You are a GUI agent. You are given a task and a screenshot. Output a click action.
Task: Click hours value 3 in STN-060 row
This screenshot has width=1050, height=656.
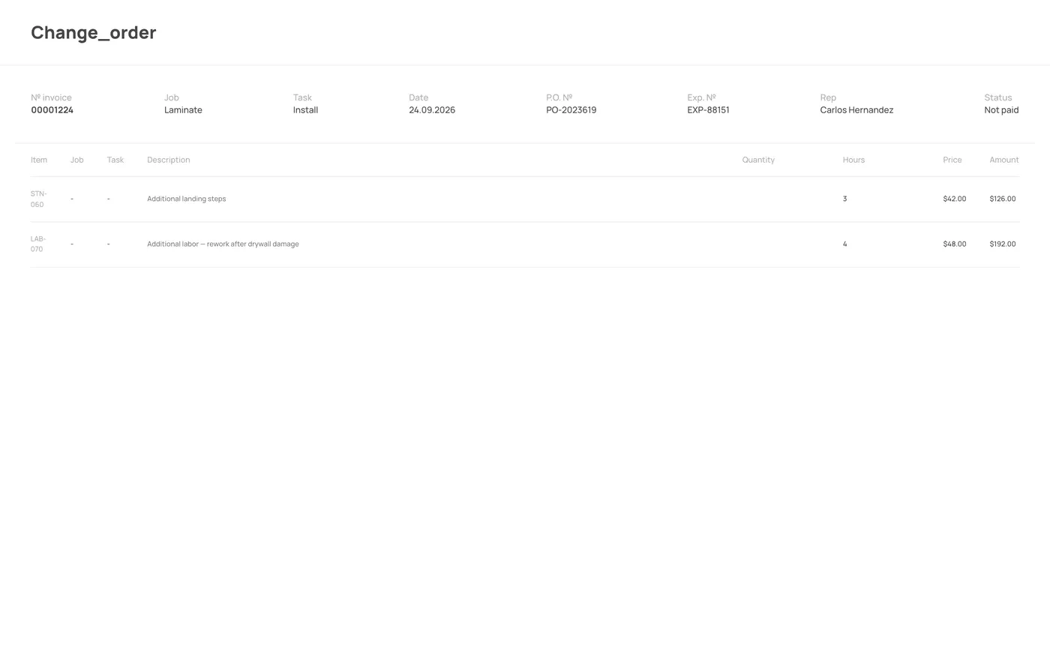coord(844,199)
